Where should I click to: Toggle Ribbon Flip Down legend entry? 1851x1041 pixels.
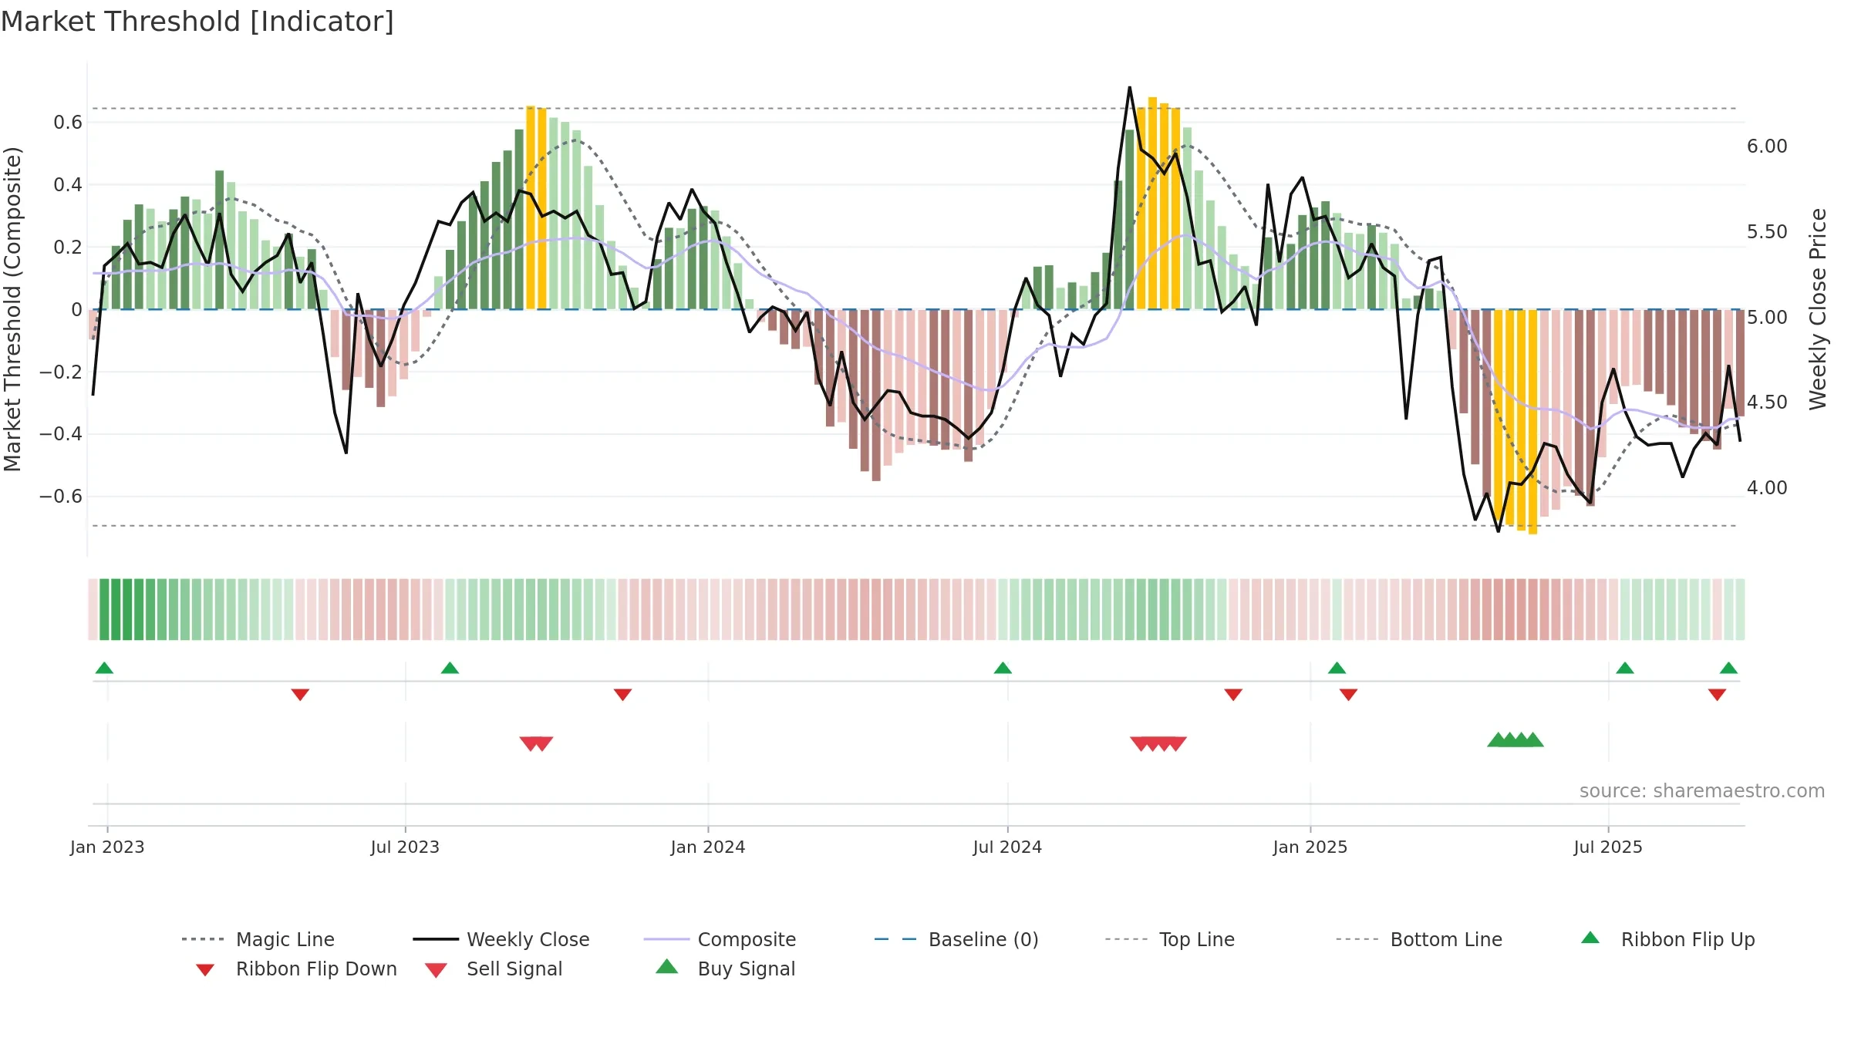coord(296,969)
